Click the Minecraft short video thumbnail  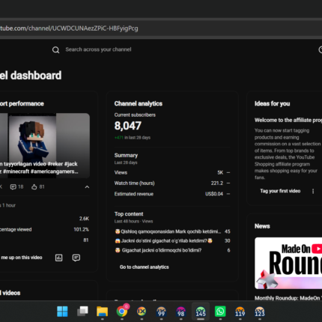(x=45, y=145)
